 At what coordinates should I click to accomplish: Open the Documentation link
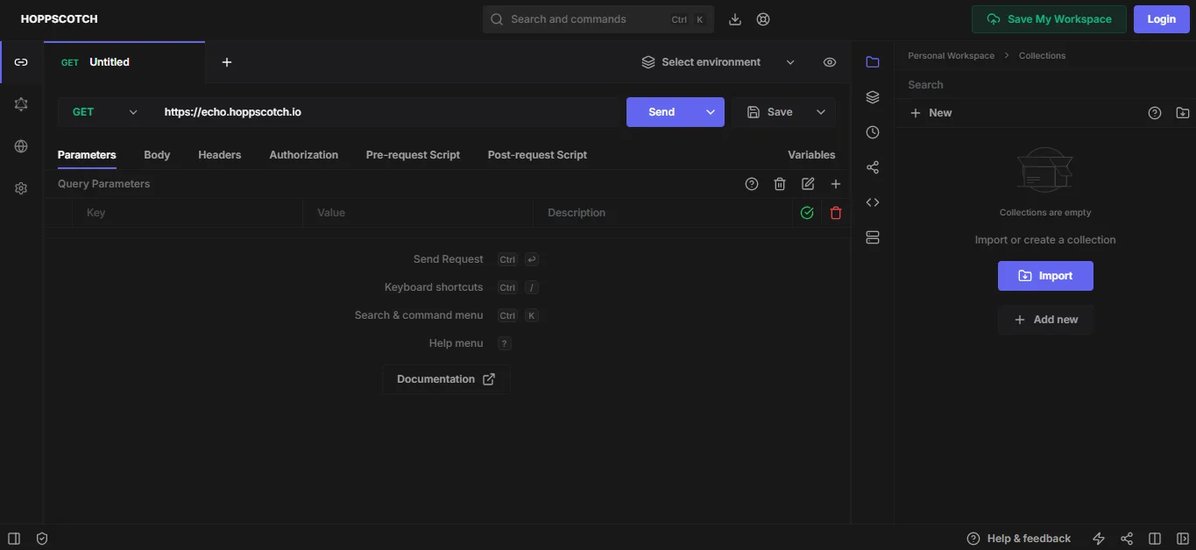(x=446, y=379)
